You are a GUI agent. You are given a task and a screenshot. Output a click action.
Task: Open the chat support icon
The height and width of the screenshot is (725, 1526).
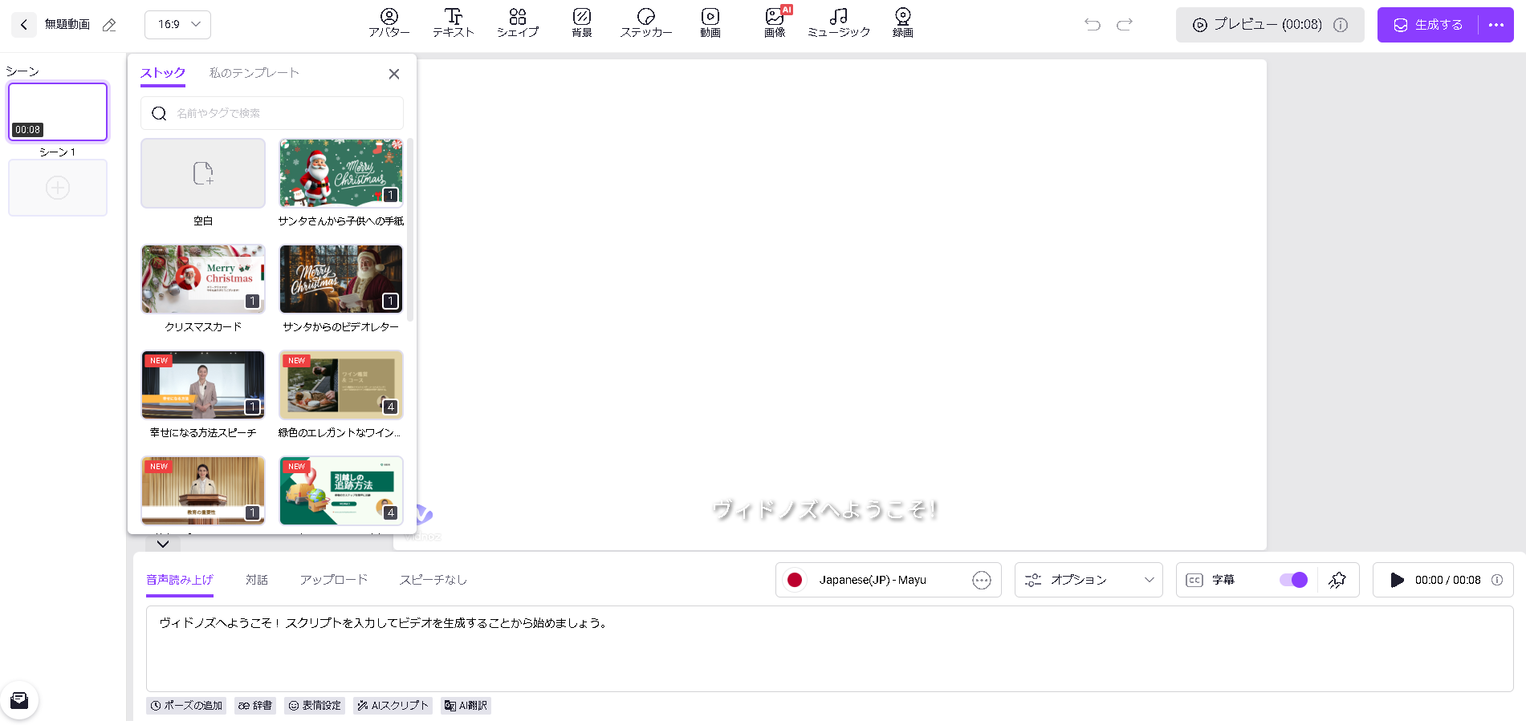tap(19, 701)
